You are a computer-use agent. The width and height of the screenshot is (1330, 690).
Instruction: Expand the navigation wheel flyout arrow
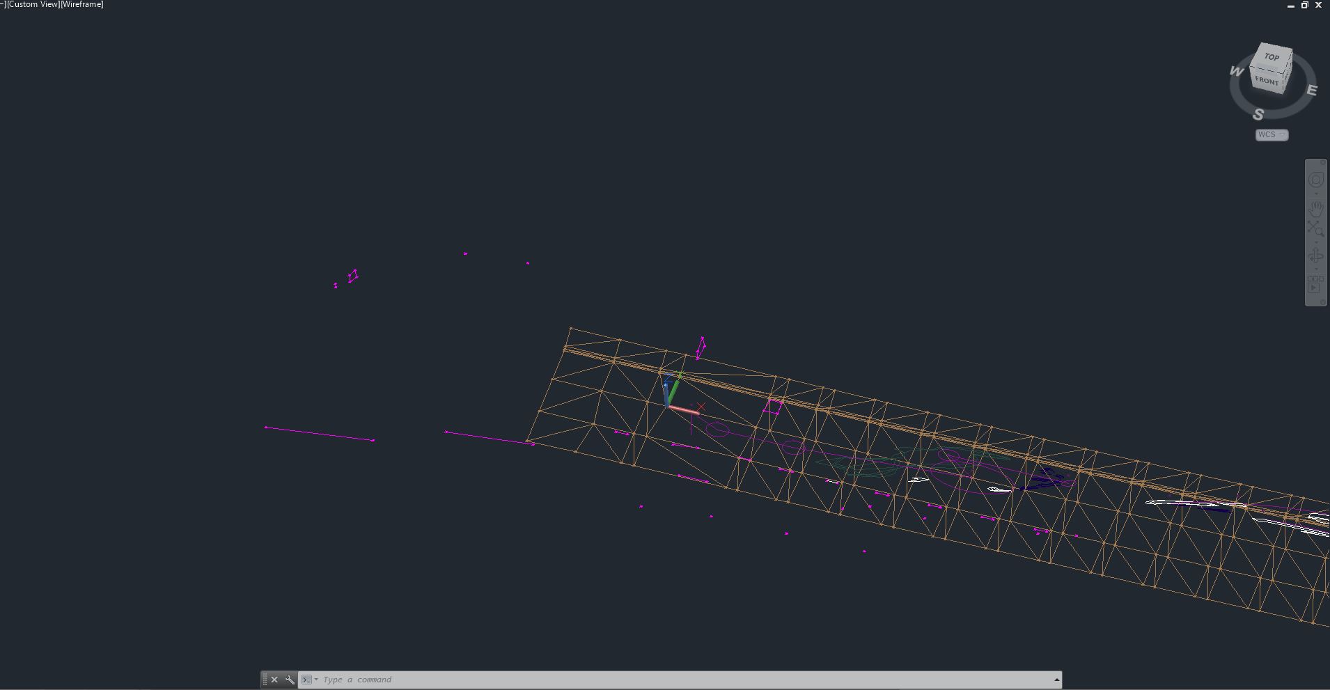tap(1316, 194)
